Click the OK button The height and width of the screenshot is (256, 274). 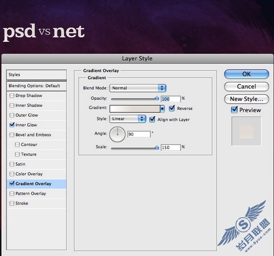point(247,74)
